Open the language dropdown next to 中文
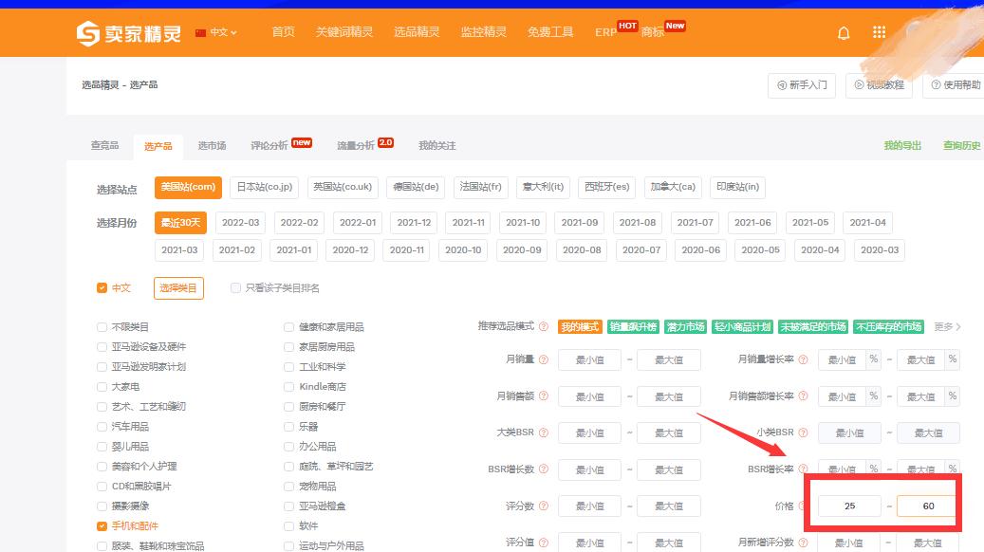This screenshot has width=984, height=552. [226, 31]
